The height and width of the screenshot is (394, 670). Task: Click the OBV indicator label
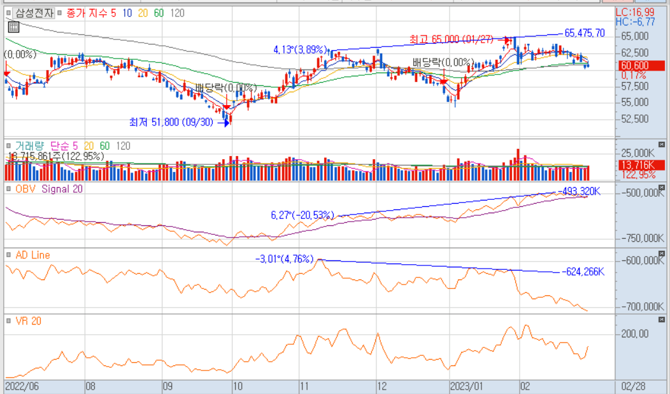coord(25,189)
